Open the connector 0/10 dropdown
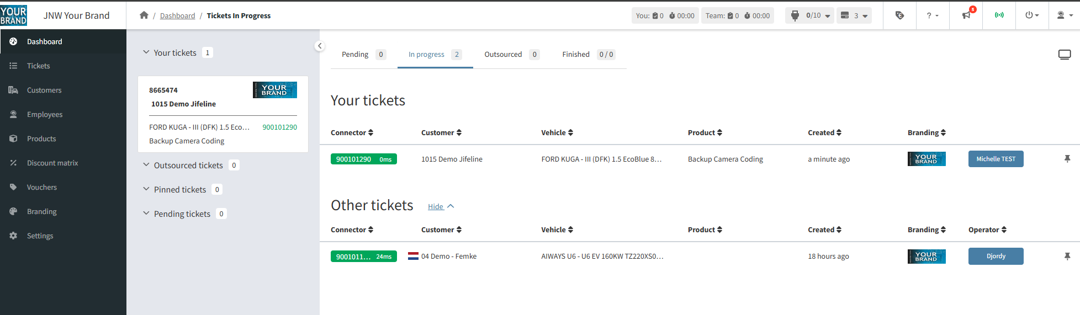Screen dimensions: 1080x315 point(810,15)
